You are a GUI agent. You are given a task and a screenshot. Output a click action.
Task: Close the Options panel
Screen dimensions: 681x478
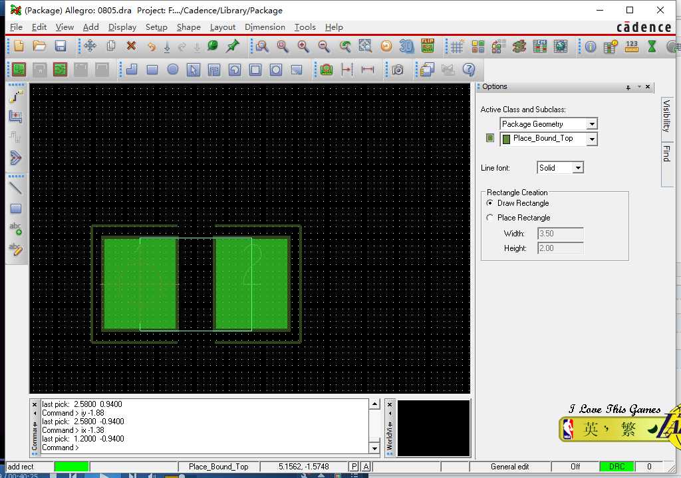tap(648, 87)
